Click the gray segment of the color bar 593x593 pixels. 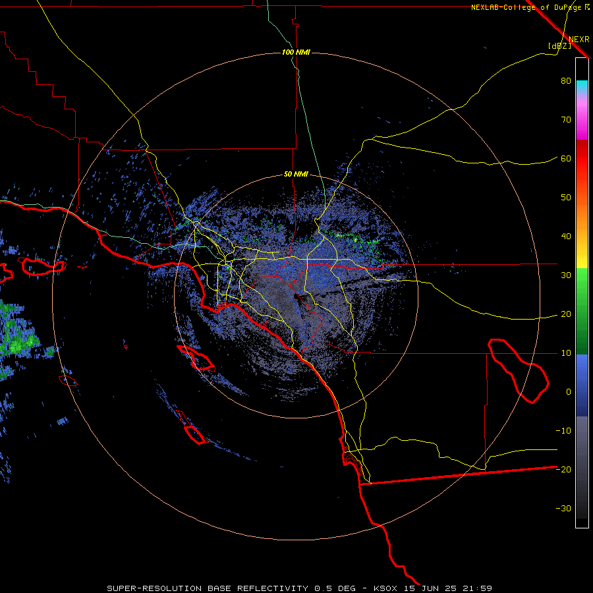[582, 467]
